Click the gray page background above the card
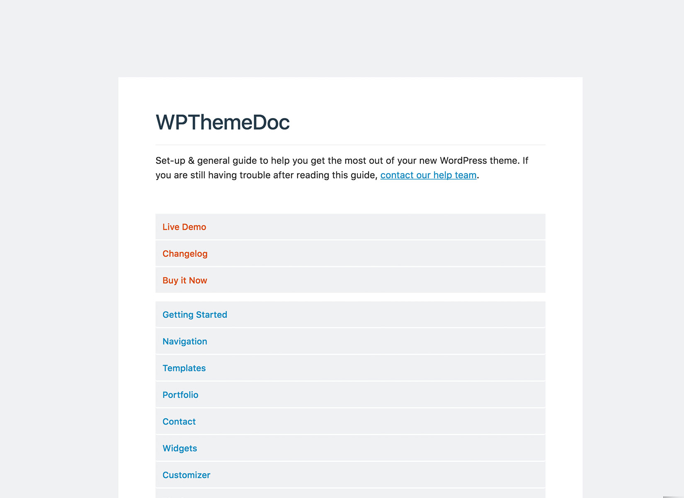 [342, 37]
